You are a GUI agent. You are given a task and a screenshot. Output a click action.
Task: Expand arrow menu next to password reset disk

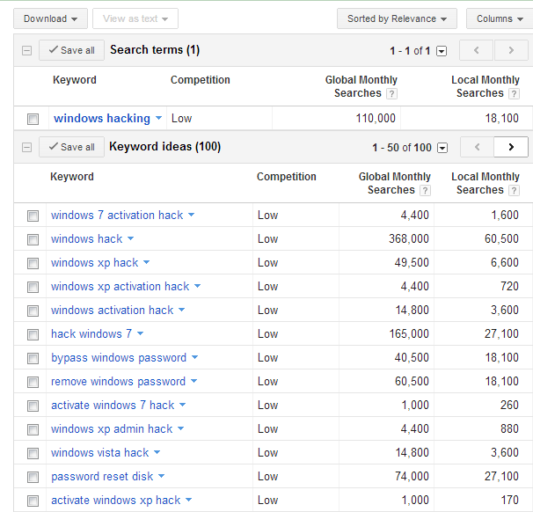pos(162,476)
